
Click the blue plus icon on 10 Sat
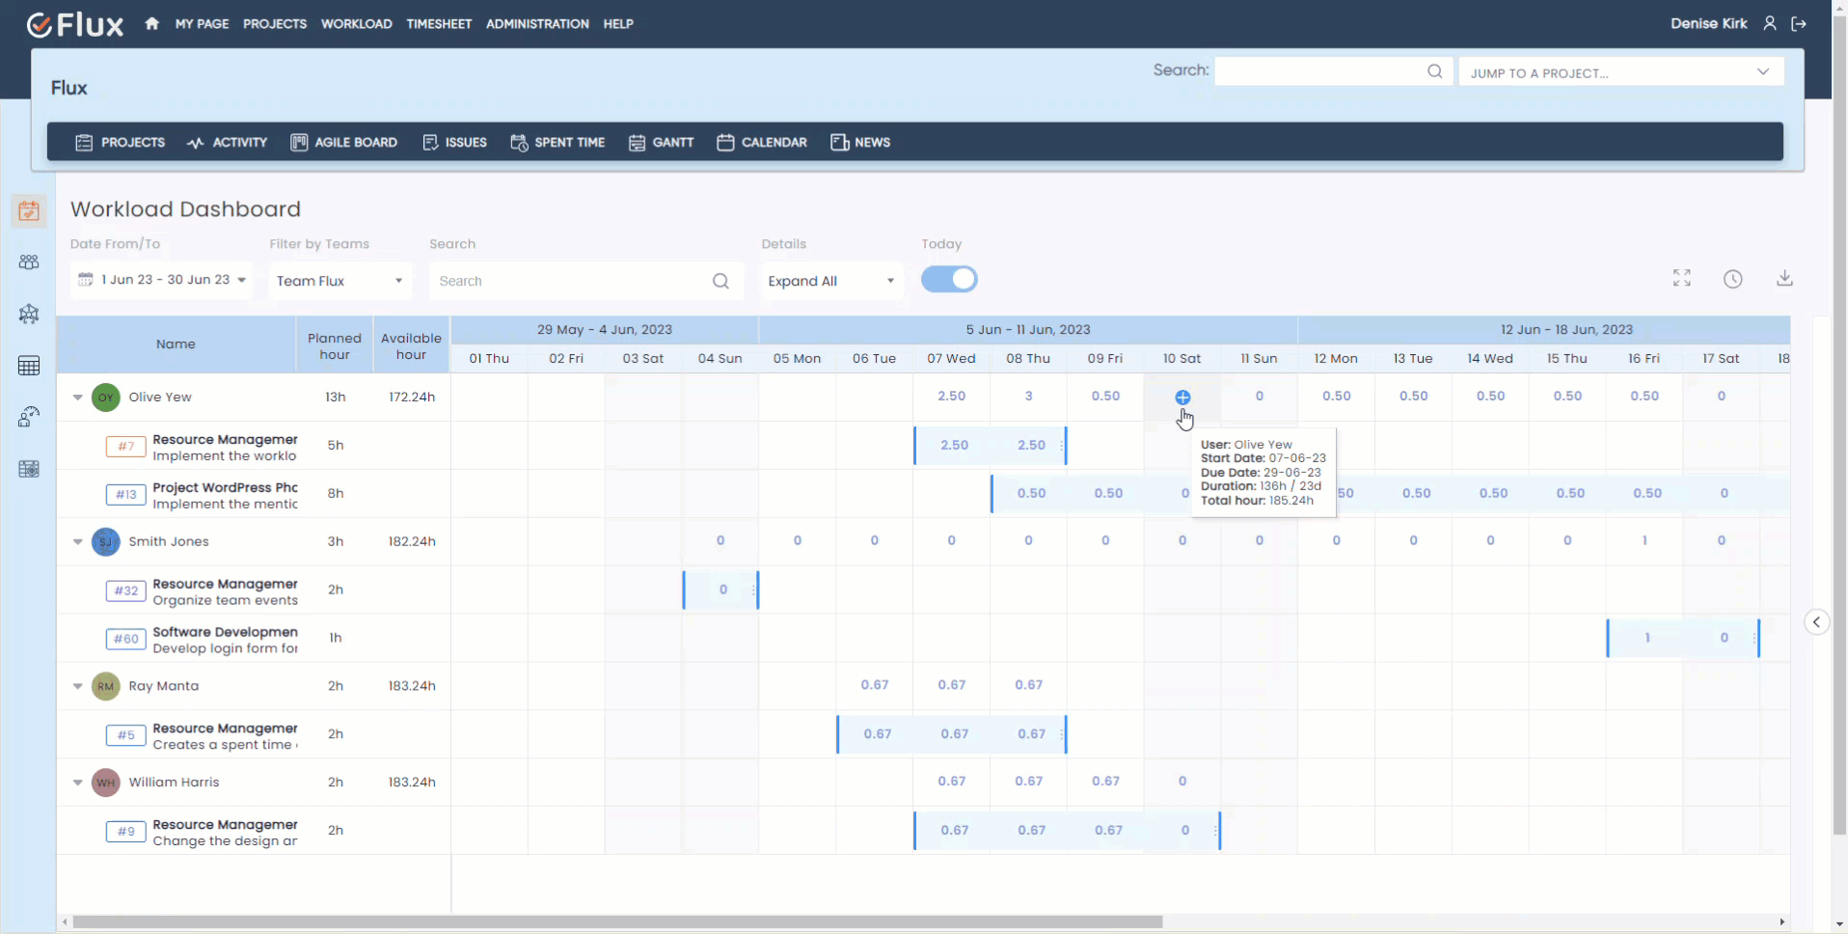1182,398
